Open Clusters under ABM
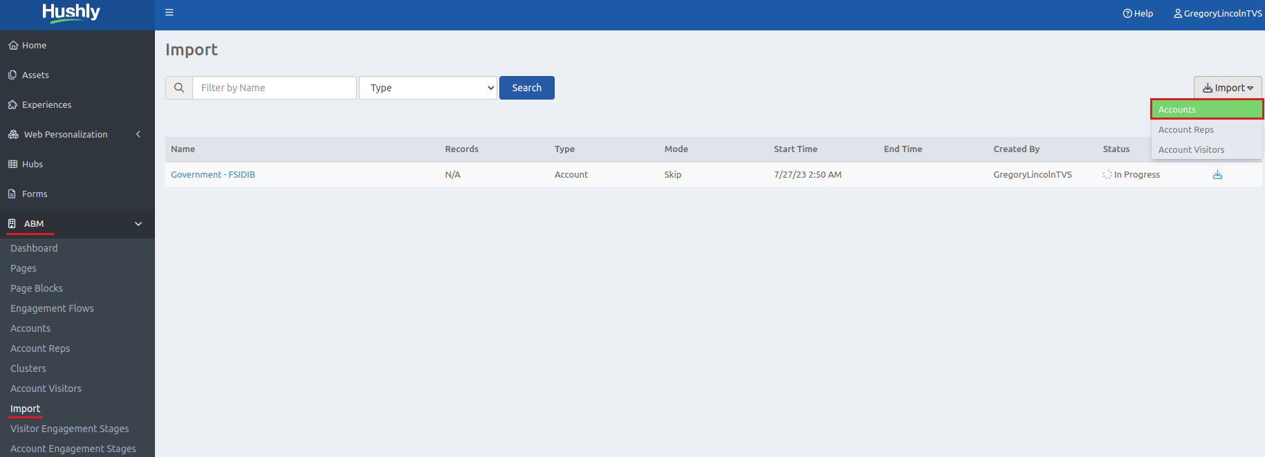 (28, 369)
